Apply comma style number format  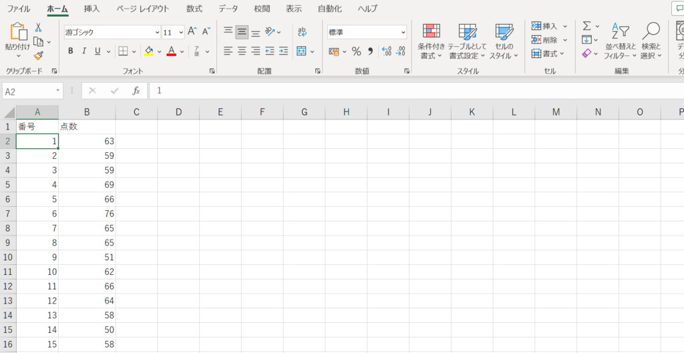pos(370,51)
